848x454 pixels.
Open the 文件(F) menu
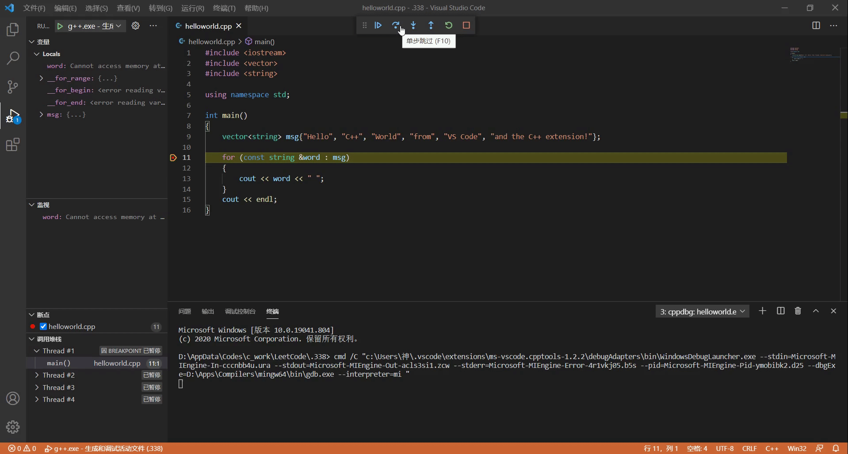click(34, 8)
